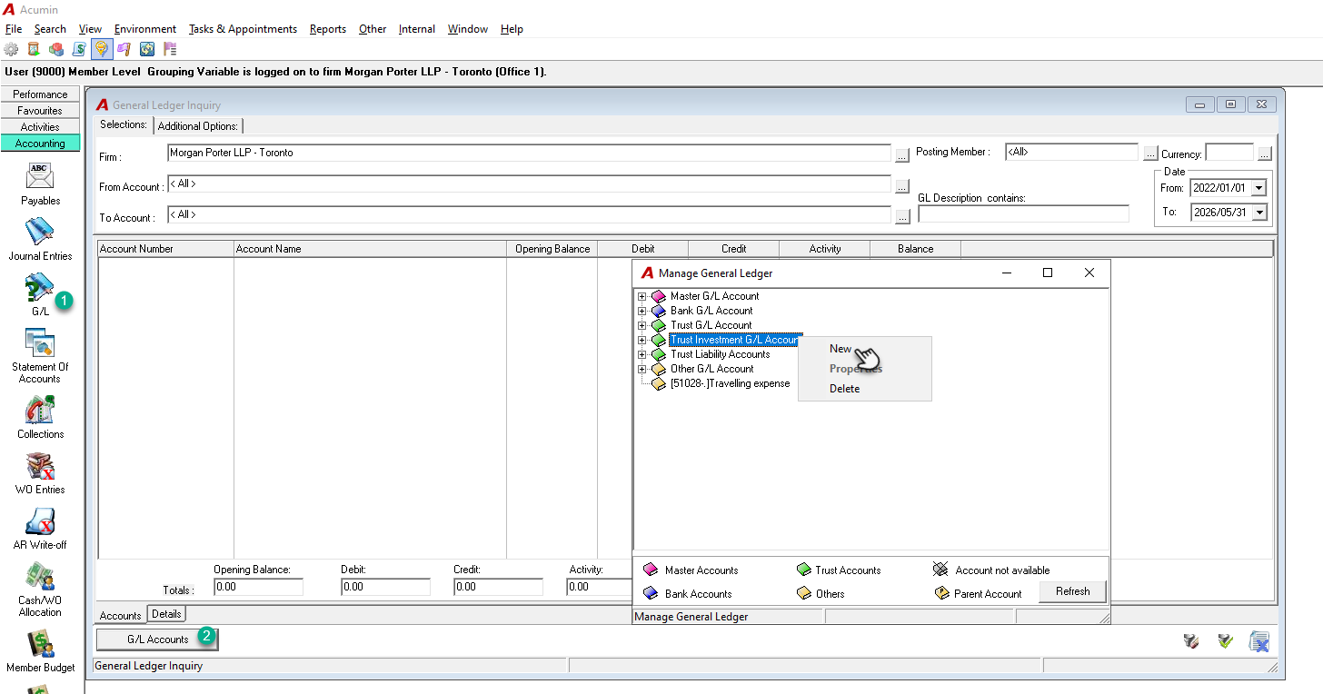Open the Tasks & Appointments menu
The width and height of the screenshot is (1323, 694).
[x=243, y=29]
